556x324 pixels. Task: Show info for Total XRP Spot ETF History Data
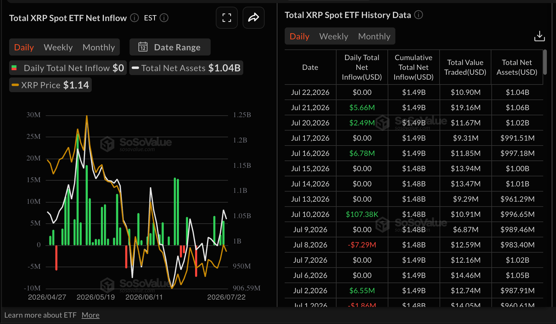click(x=419, y=15)
